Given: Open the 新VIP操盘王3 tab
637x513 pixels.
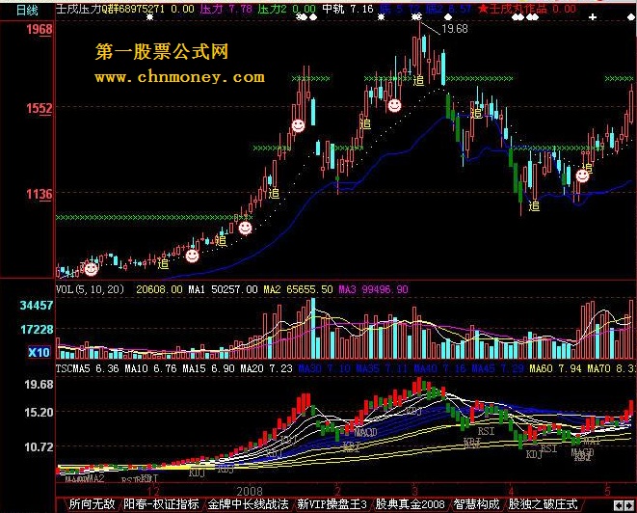Looking at the screenshot, I should click(332, 504).
